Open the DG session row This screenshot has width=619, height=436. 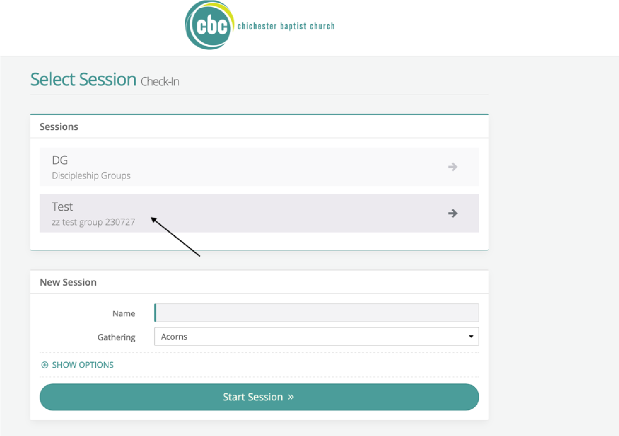click(x=259, y=167)
